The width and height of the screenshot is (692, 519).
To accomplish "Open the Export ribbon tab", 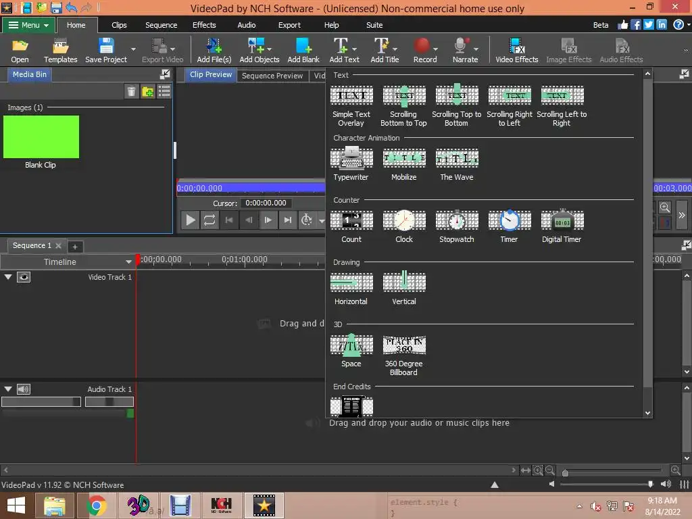I will [x=289, y=25].
